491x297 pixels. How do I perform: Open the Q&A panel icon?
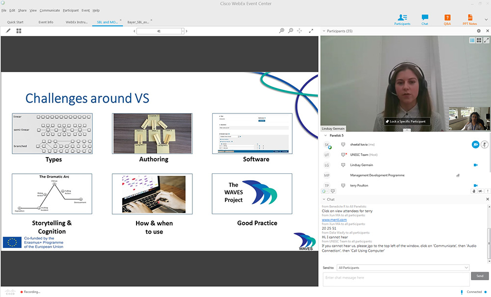[447, 20]
